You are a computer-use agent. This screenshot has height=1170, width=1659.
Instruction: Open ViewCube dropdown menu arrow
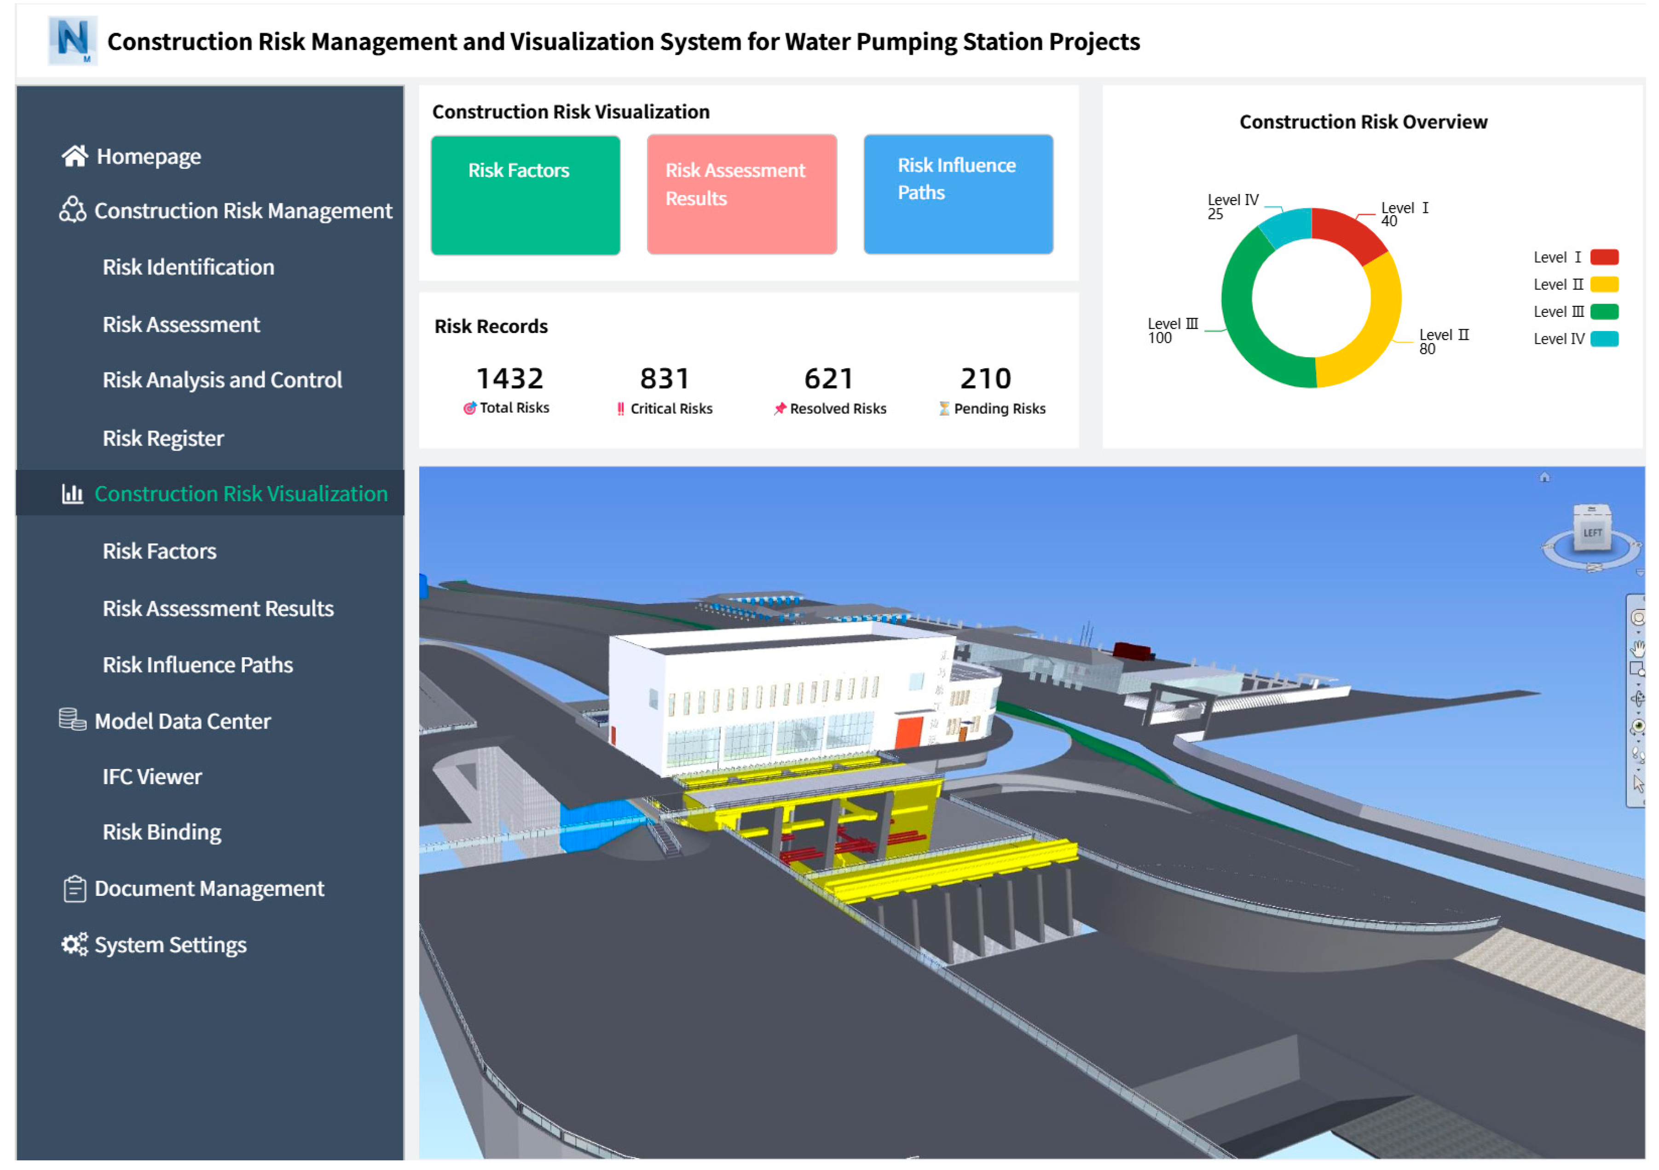1640,573
